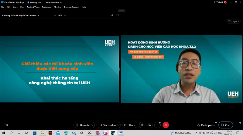Open Microsoft Edge from taskbar

pos(66,133)
